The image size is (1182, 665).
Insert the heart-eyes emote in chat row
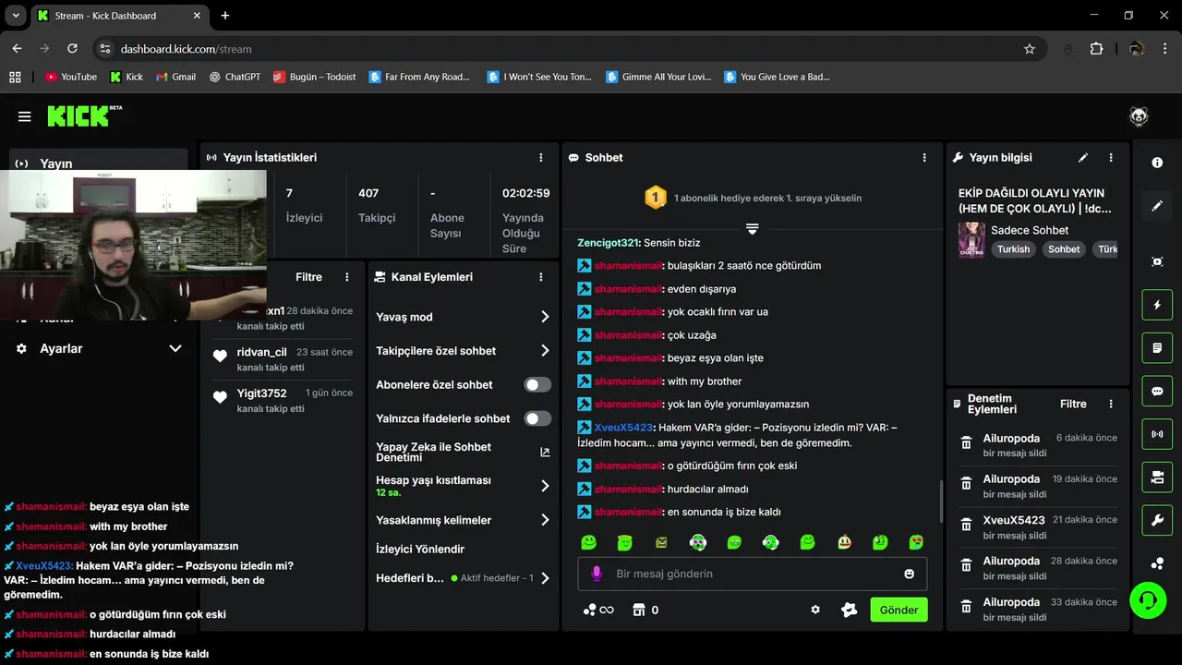(916, 542)
